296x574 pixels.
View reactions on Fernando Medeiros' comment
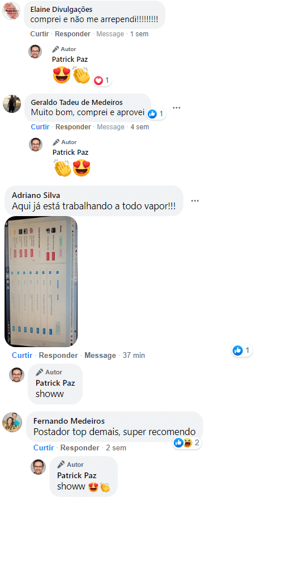[x=187, y=443]
